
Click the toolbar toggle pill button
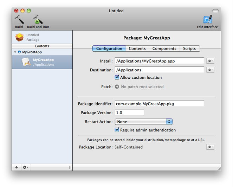point(215,11)
